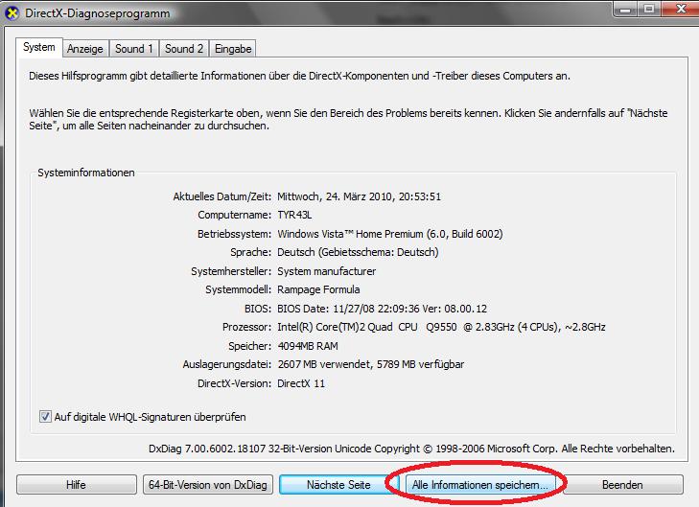Open the Sound 2 tab
The image size is (699, 507).
pyautogui.click(x=184, y=49)
